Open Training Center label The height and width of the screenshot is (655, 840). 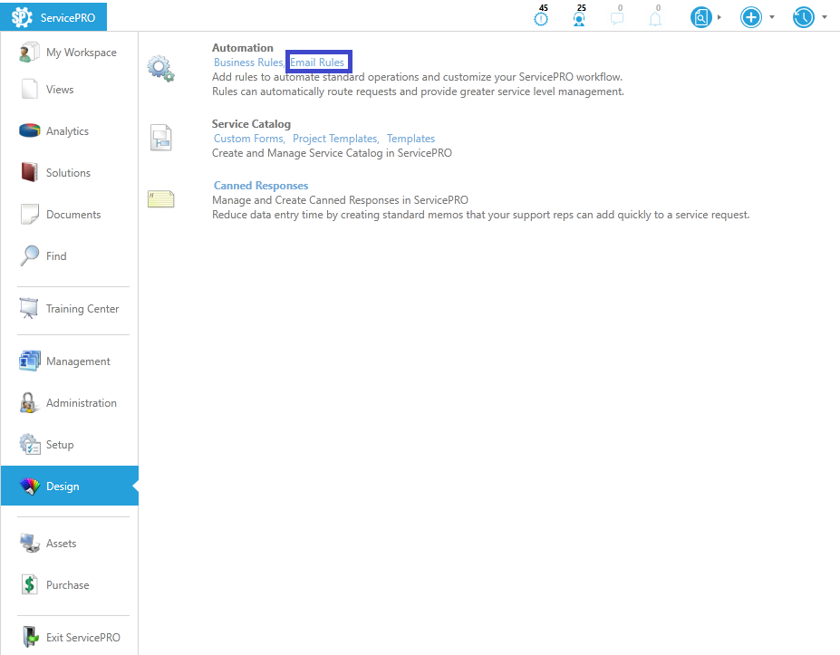82,309
